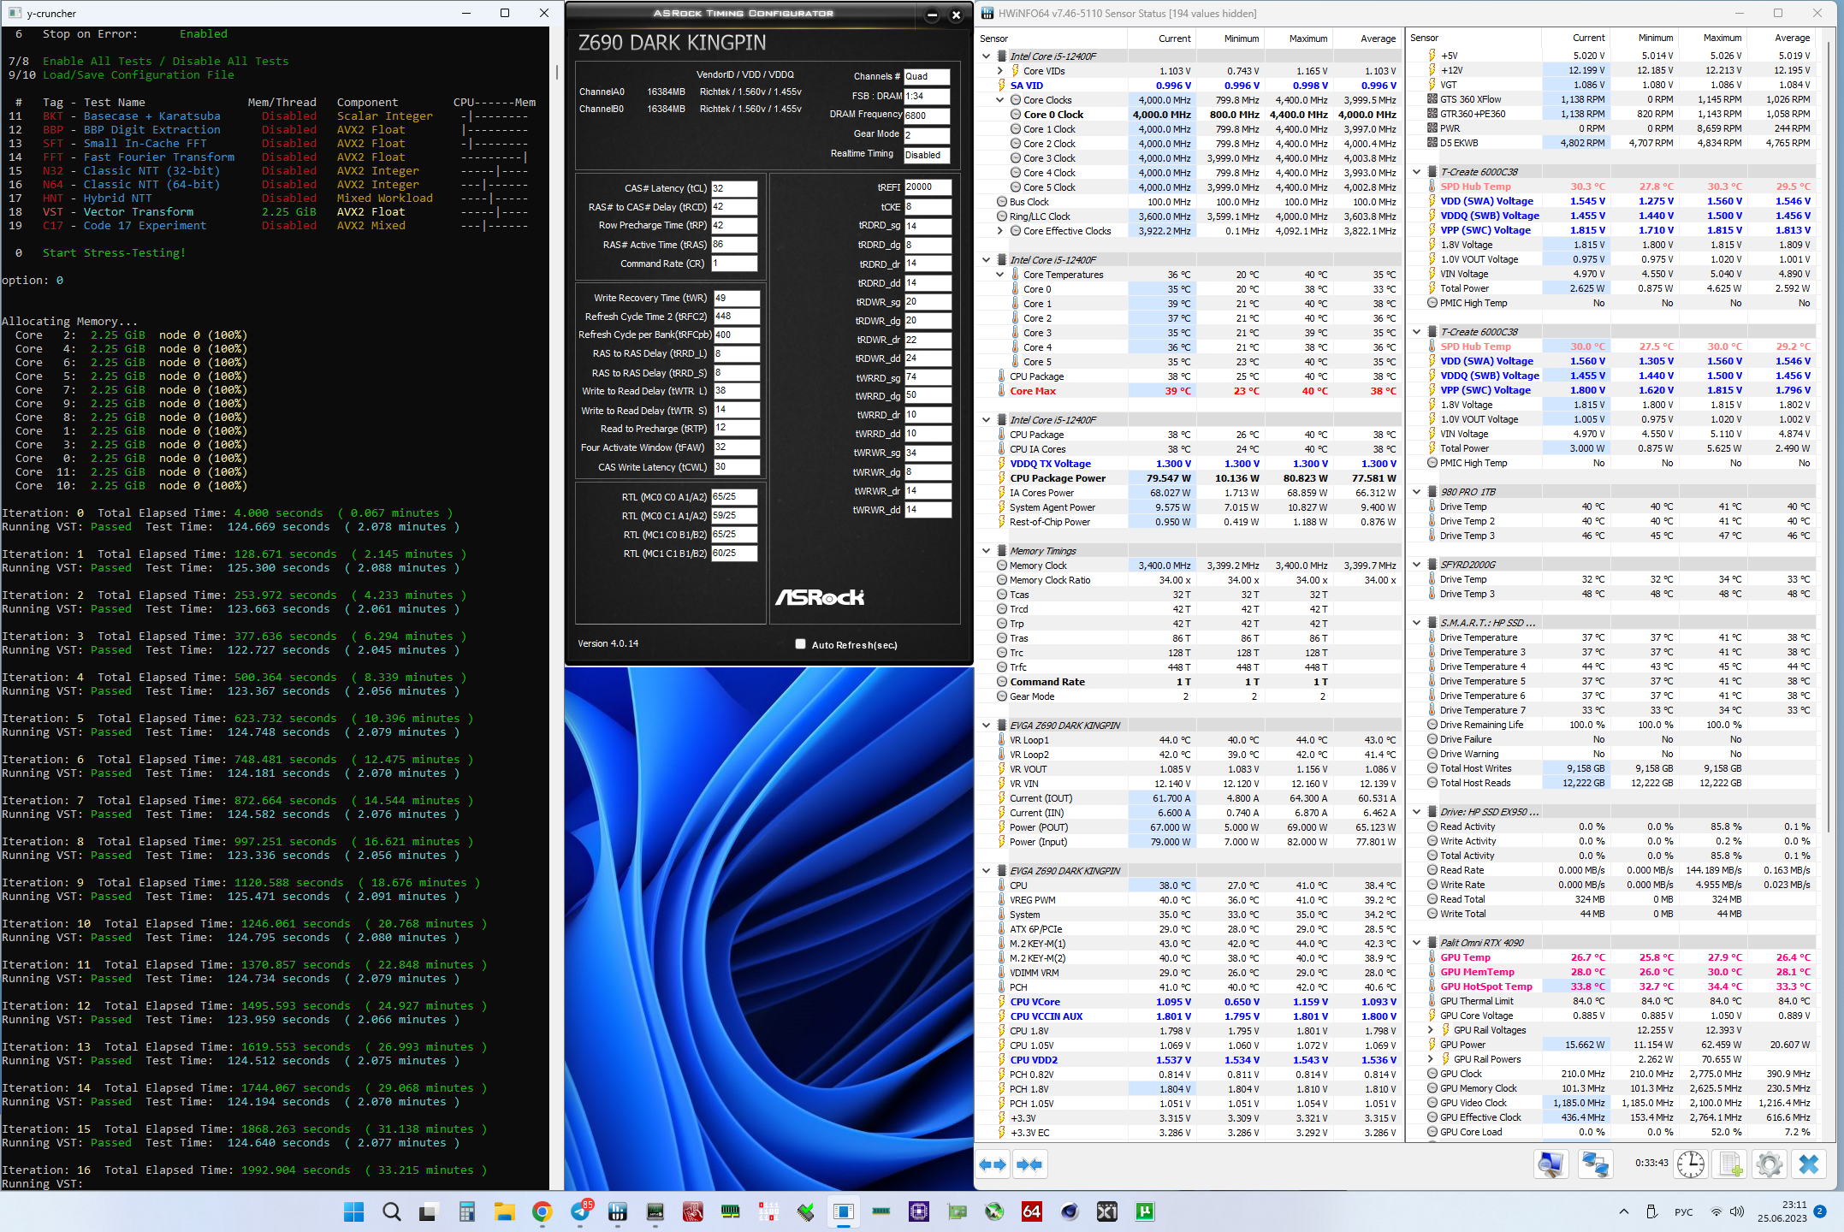The height and width of the screenshot is (1232, 1844).
Task: Click the CAS# Latency (tCL) value field
Action: click(734, 188)
